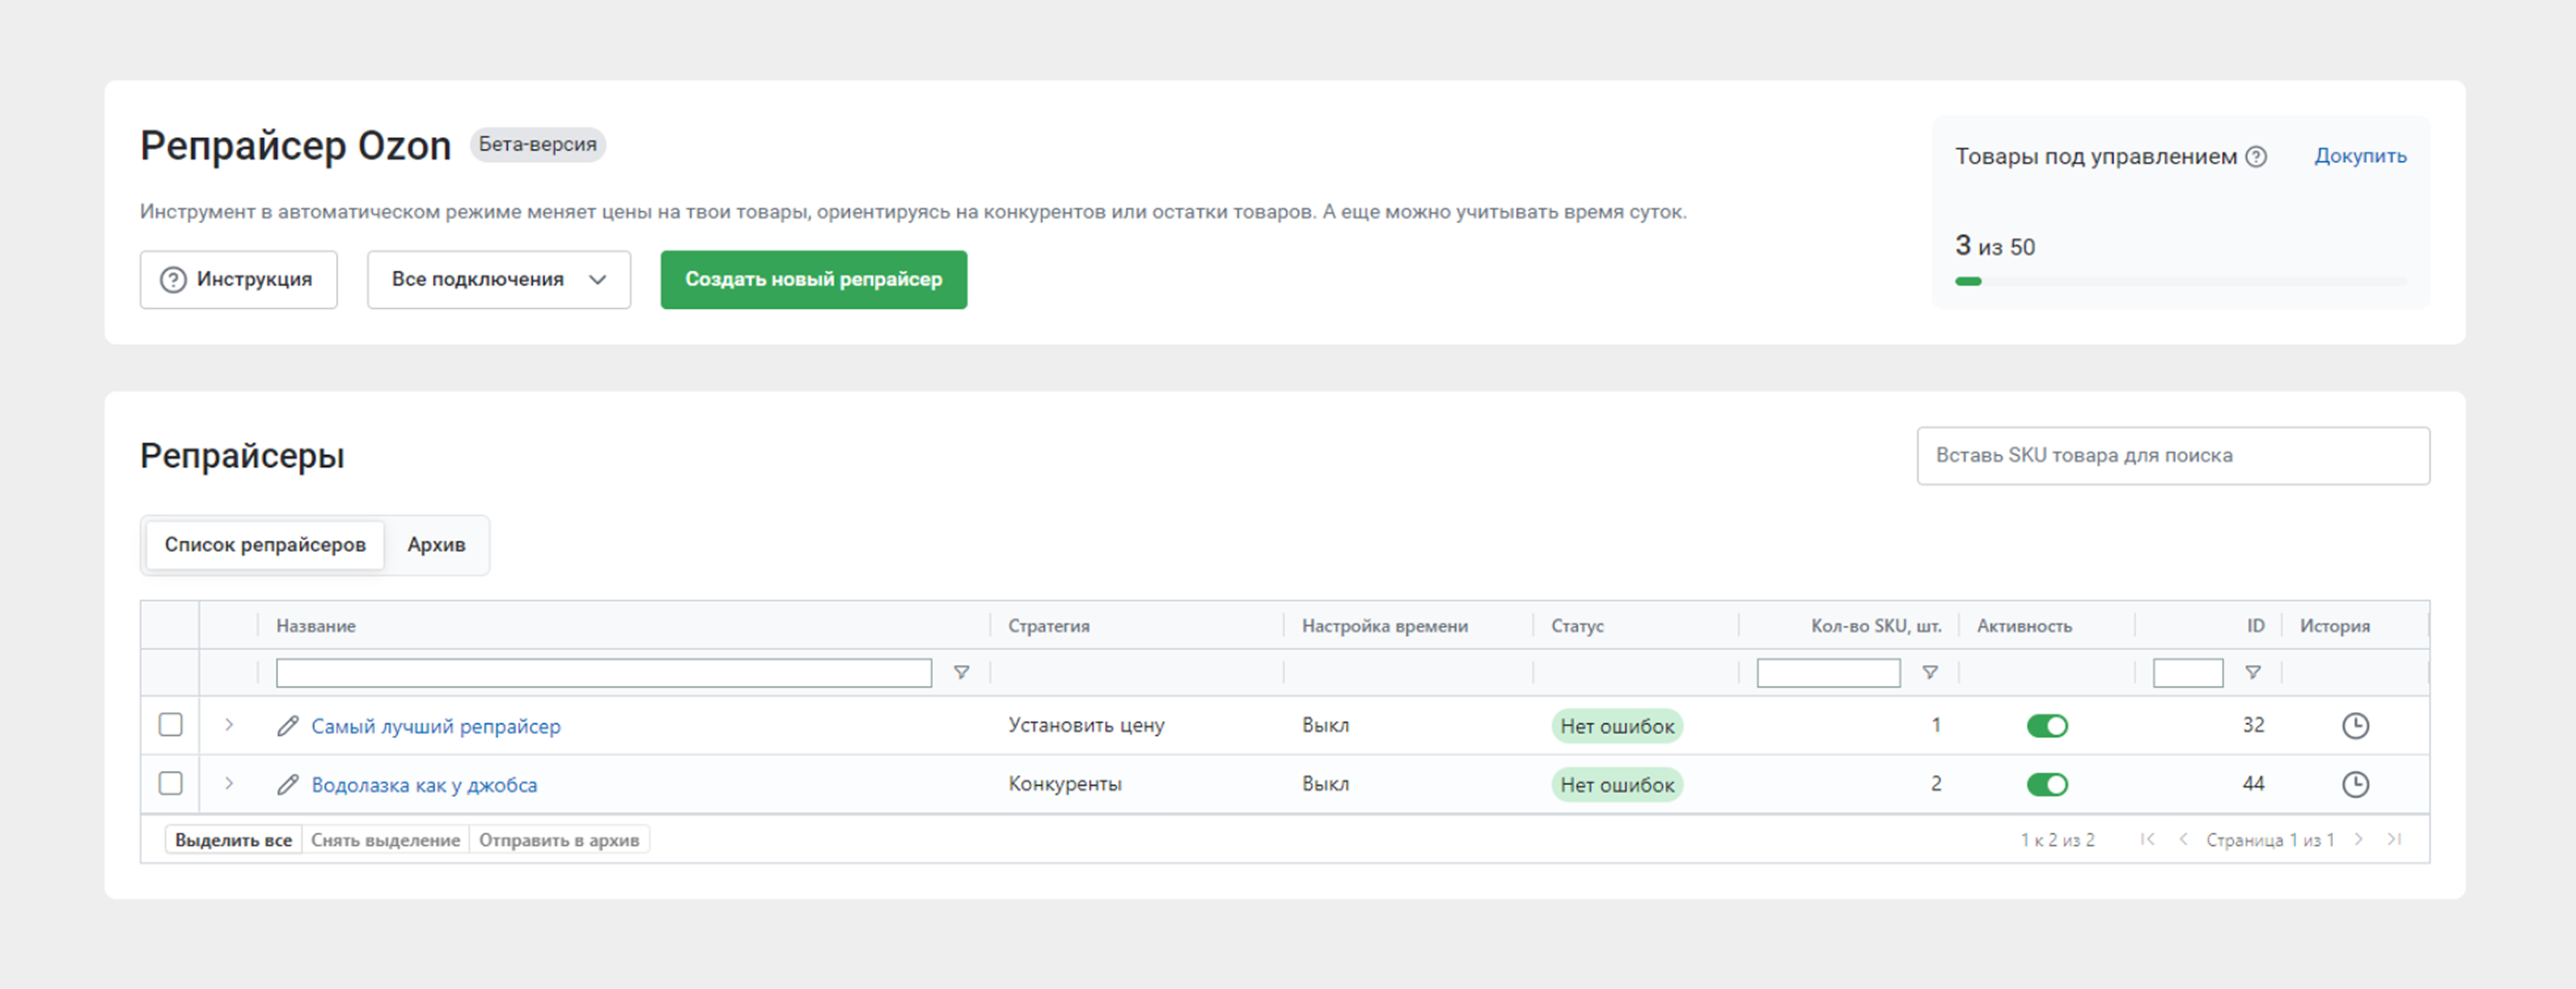This screenshot has width=2576, height=989.
Task: Open history clock for repricer ID 32
Action: (2355, 726)
